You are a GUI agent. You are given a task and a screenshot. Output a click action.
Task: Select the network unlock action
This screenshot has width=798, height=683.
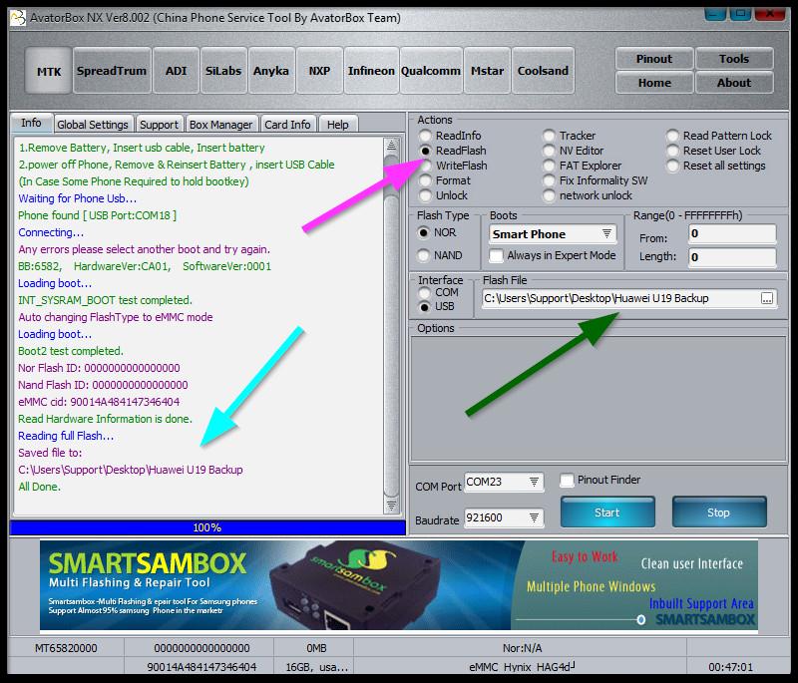(x=588, y=195)
